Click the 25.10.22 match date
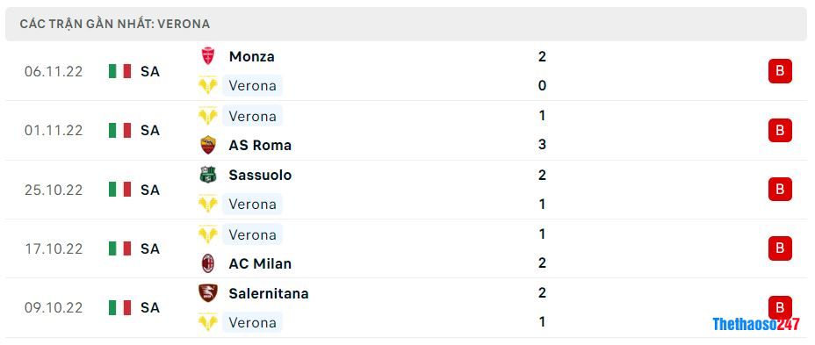The height and width of the screenshot is (345, 815). tap(54, 190)
